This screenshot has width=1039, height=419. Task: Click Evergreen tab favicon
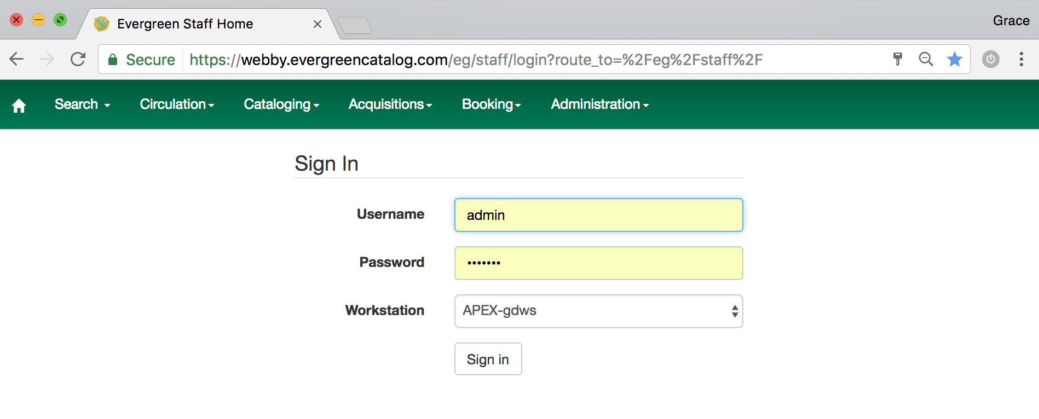101,24
